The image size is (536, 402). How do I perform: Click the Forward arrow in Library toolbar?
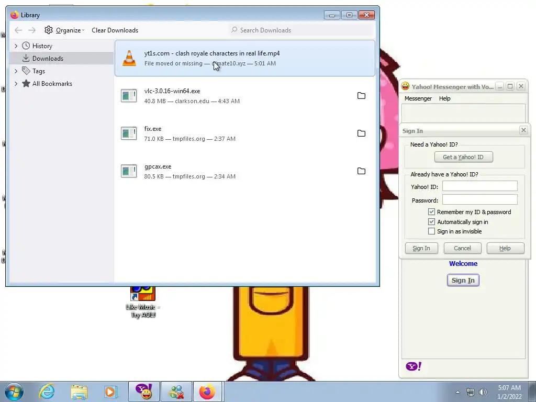click(x=32, y=30)
